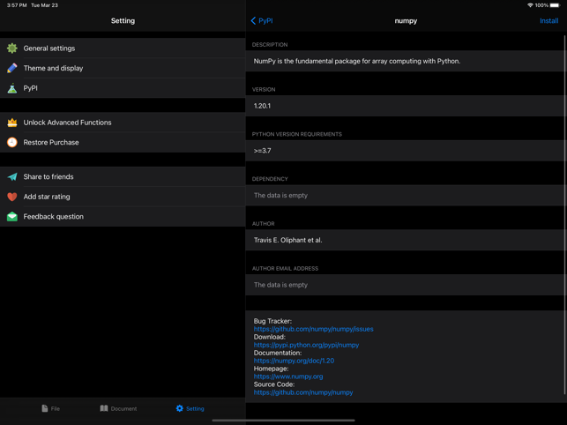This screenshot has width=567, height=425.
Task: Tap the File tab page icon
Action: [44, 408]
